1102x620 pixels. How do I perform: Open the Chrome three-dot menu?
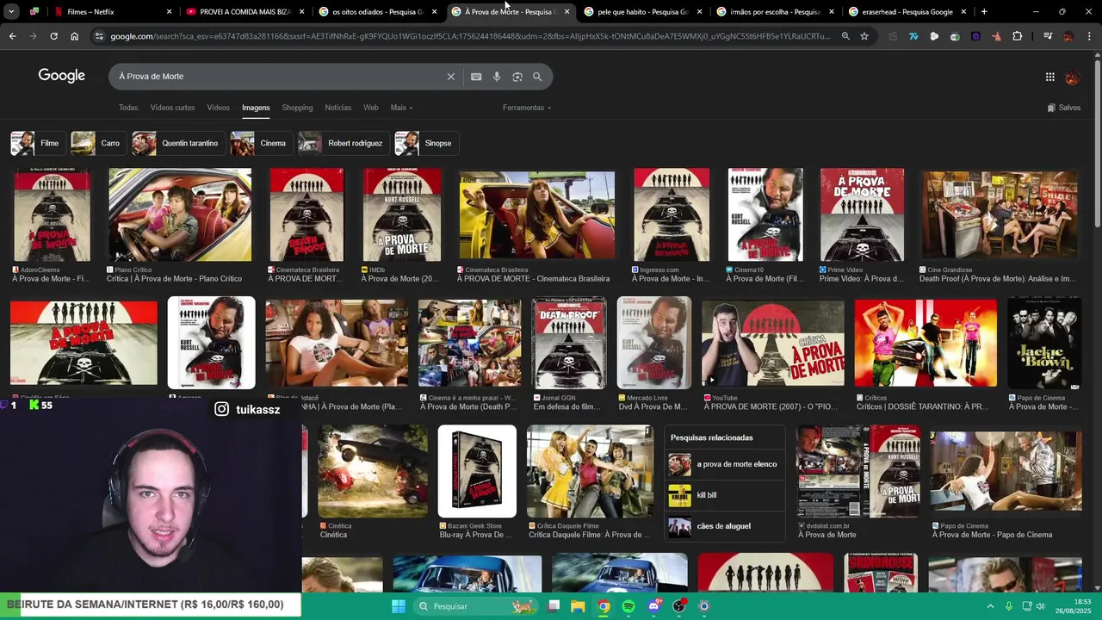click(1090, 36)
